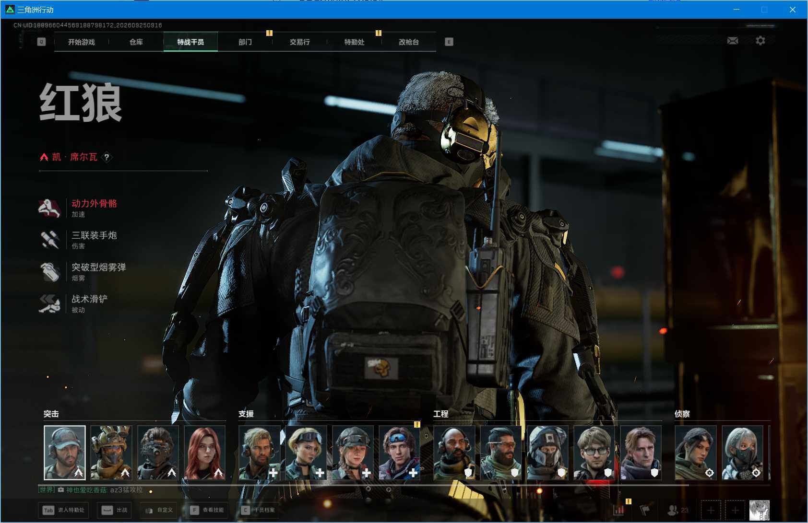Image resolution: width=808 pixels, height=523 pixels.
Task: Click the 自定义 customize button
Action: click(x=159, y=510)
